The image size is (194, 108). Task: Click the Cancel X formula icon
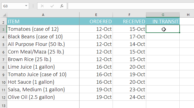coord(42,6)
